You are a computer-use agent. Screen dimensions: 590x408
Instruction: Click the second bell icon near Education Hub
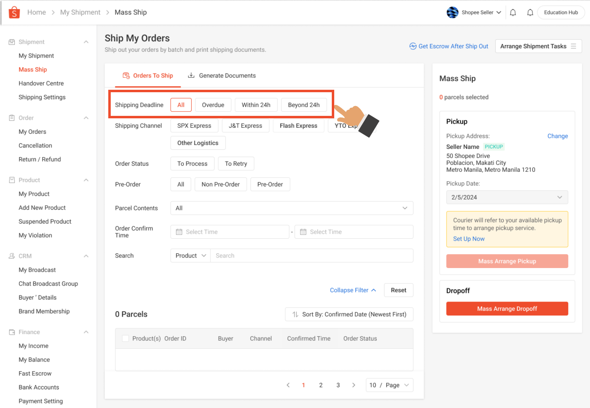[x=530, y=13]
